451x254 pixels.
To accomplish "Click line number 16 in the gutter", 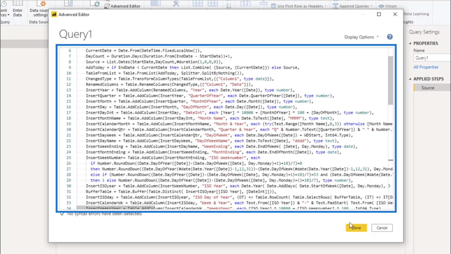I will tap(69, 107).
